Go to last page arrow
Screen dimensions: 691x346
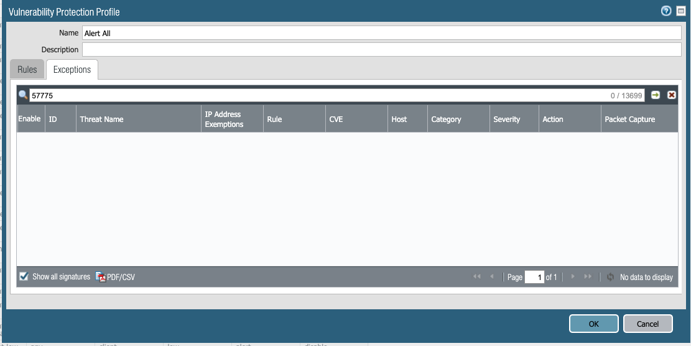[588, 277]
